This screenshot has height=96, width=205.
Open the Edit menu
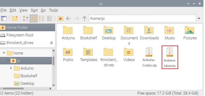[x=13, y=10]
